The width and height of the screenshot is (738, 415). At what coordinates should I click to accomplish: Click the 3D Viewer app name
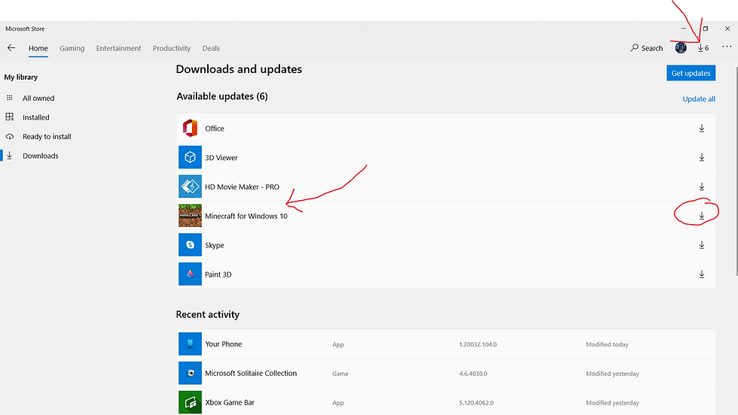pos(221,157)
